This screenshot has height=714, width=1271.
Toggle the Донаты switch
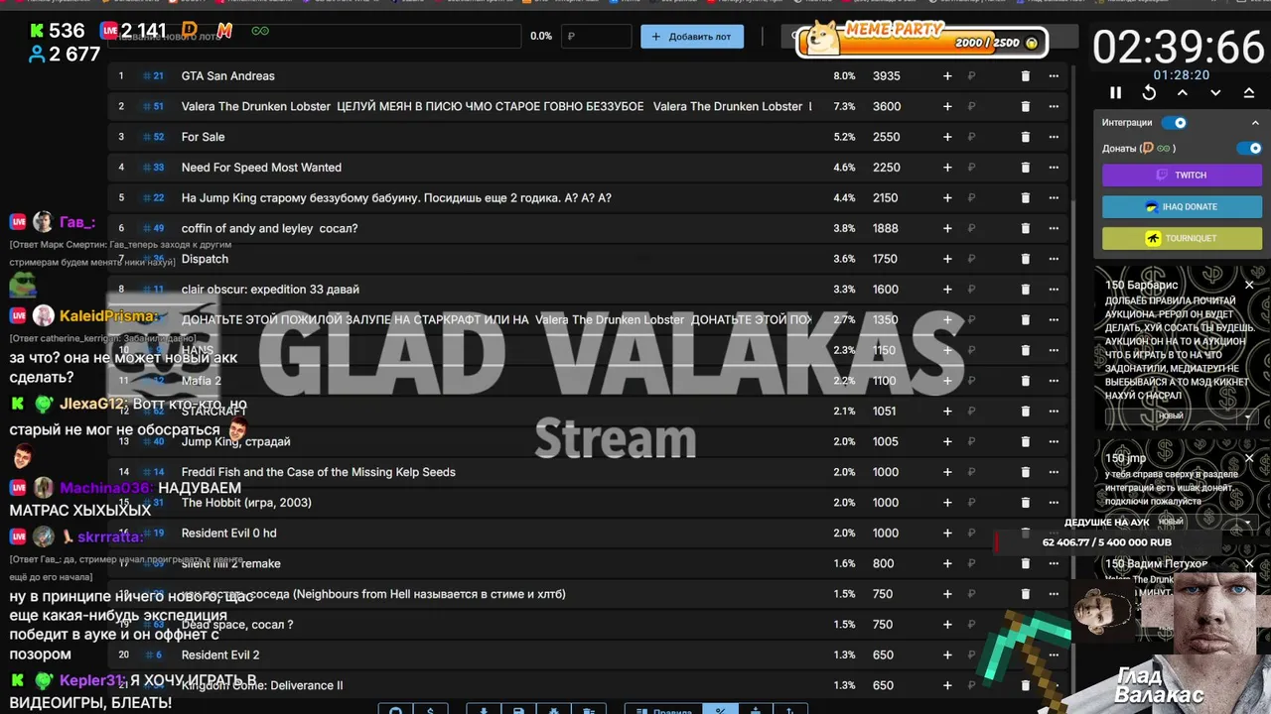[1249, 148]
